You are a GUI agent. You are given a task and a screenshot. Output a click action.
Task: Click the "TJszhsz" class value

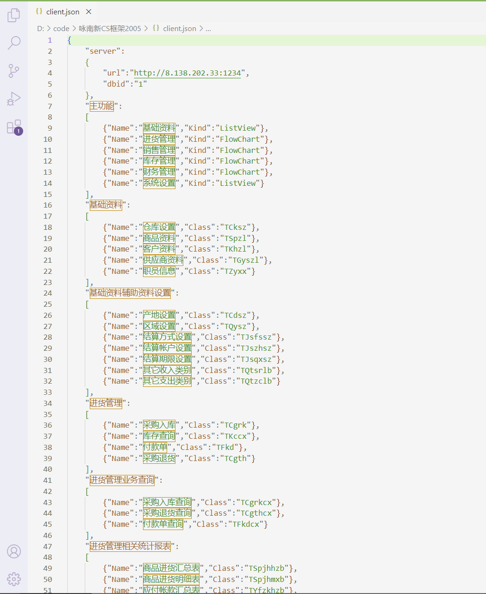[x=256, y=348]
